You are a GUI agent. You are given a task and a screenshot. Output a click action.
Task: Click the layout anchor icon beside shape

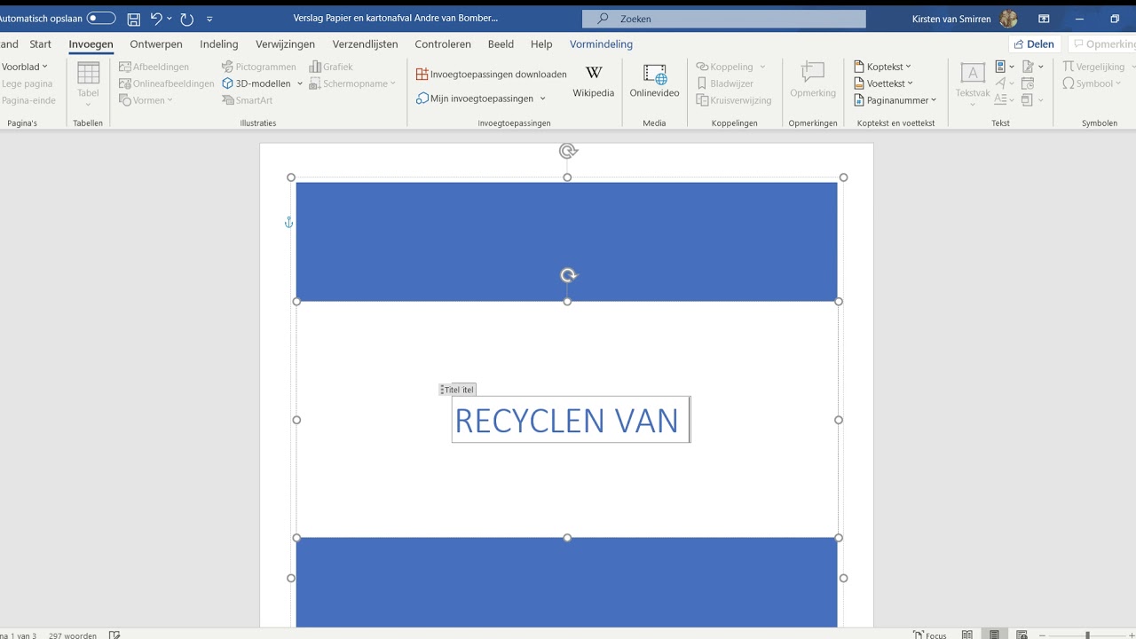coord(288,223)
